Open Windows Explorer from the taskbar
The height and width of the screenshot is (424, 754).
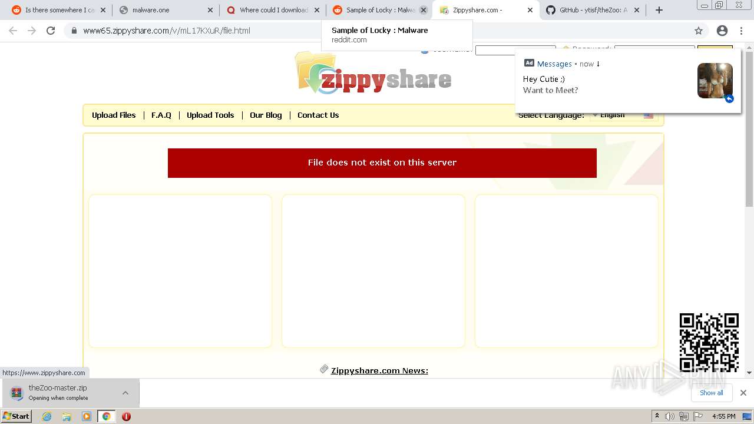click(67, 416)
